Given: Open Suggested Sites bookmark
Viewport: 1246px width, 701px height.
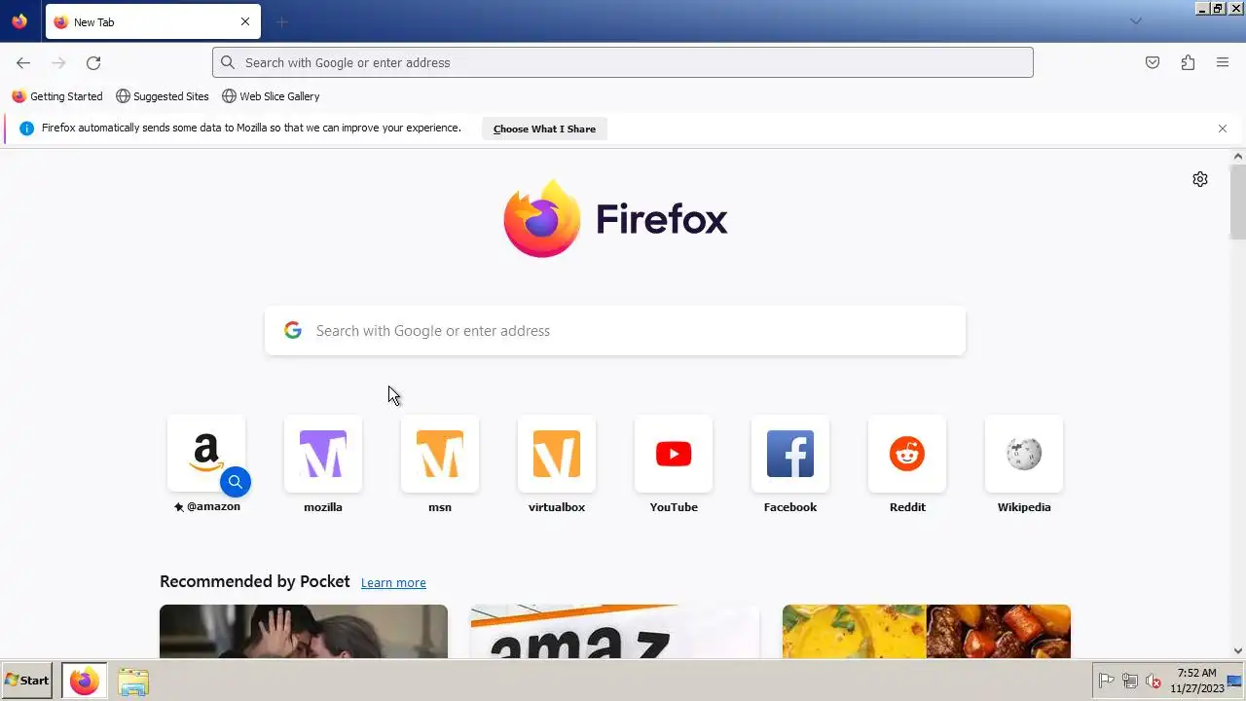Looking at the screenshot, I should 163,96.
